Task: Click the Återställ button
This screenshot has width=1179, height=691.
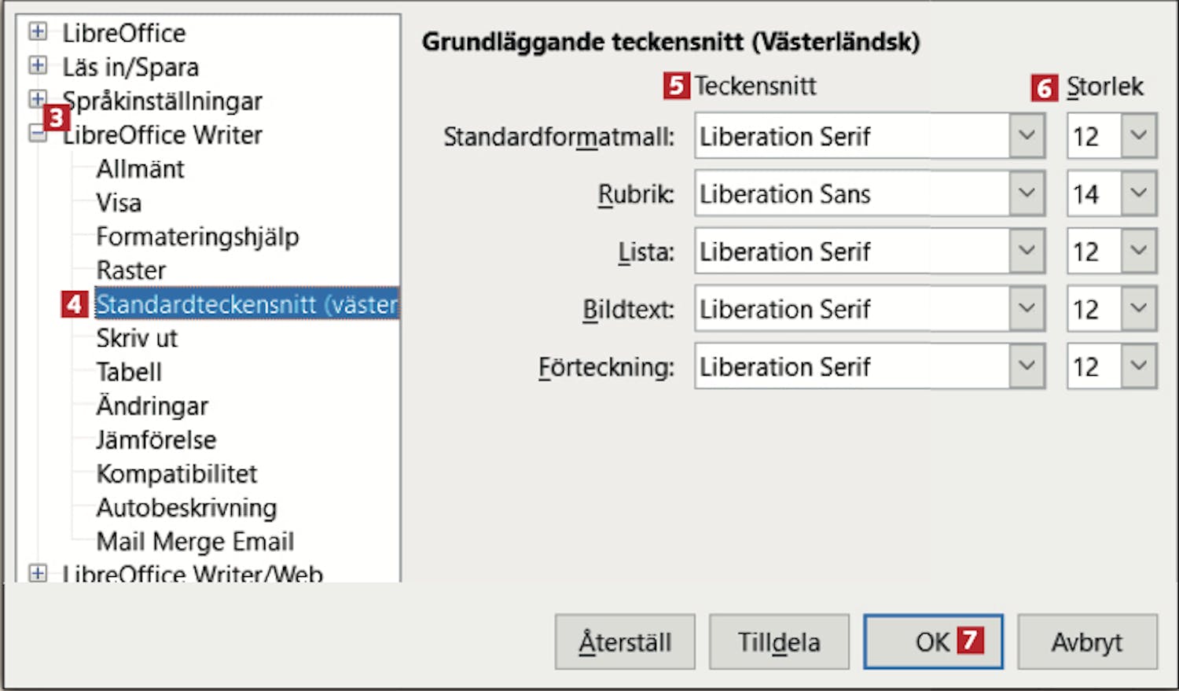Action: coord(625,642)
